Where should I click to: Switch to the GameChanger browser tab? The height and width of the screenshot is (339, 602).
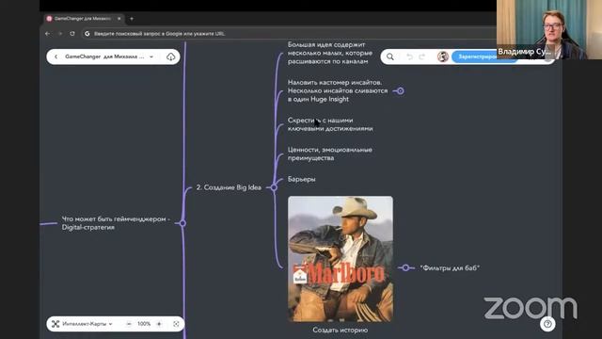[x=83, y=19]
